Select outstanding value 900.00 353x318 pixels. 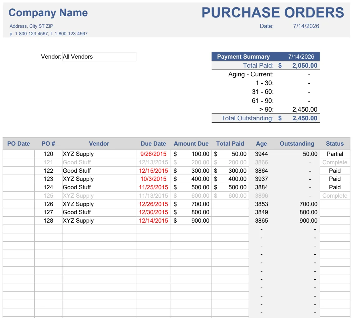pyautogui.click(x=308, y=221)
